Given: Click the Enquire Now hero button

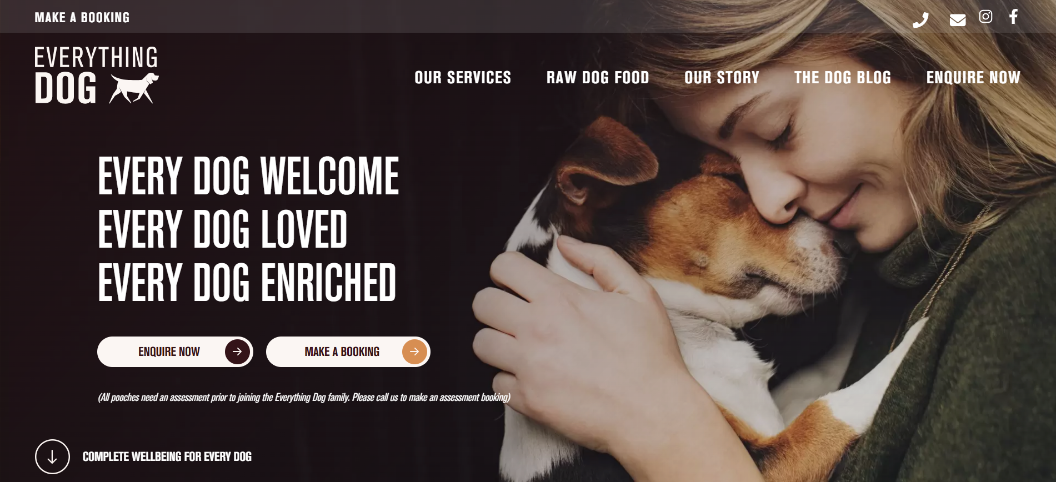Looking at the screenshot, I should click(175, 352).
